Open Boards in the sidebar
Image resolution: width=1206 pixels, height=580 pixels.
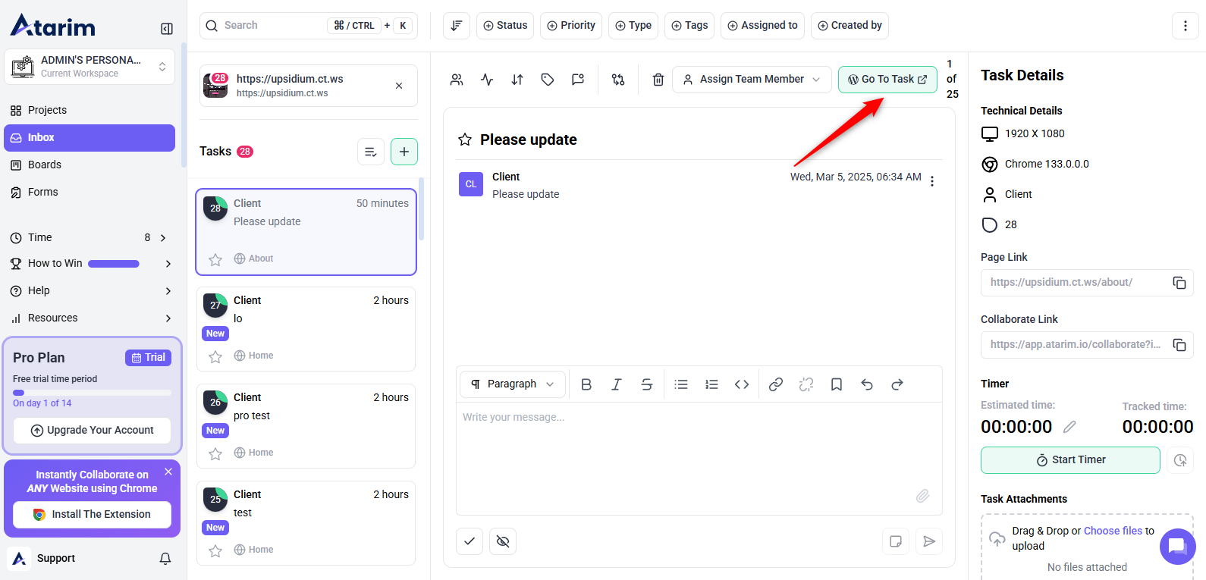coord(45,165)
